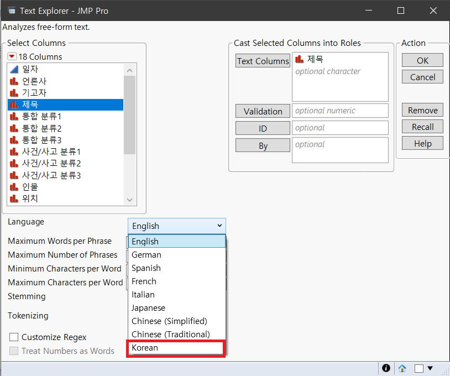Image resolution: width=450 pixels, height=376 pixels.
Task: Select the 사건/사고 분류2 column
Action: (x=65, y=164)
